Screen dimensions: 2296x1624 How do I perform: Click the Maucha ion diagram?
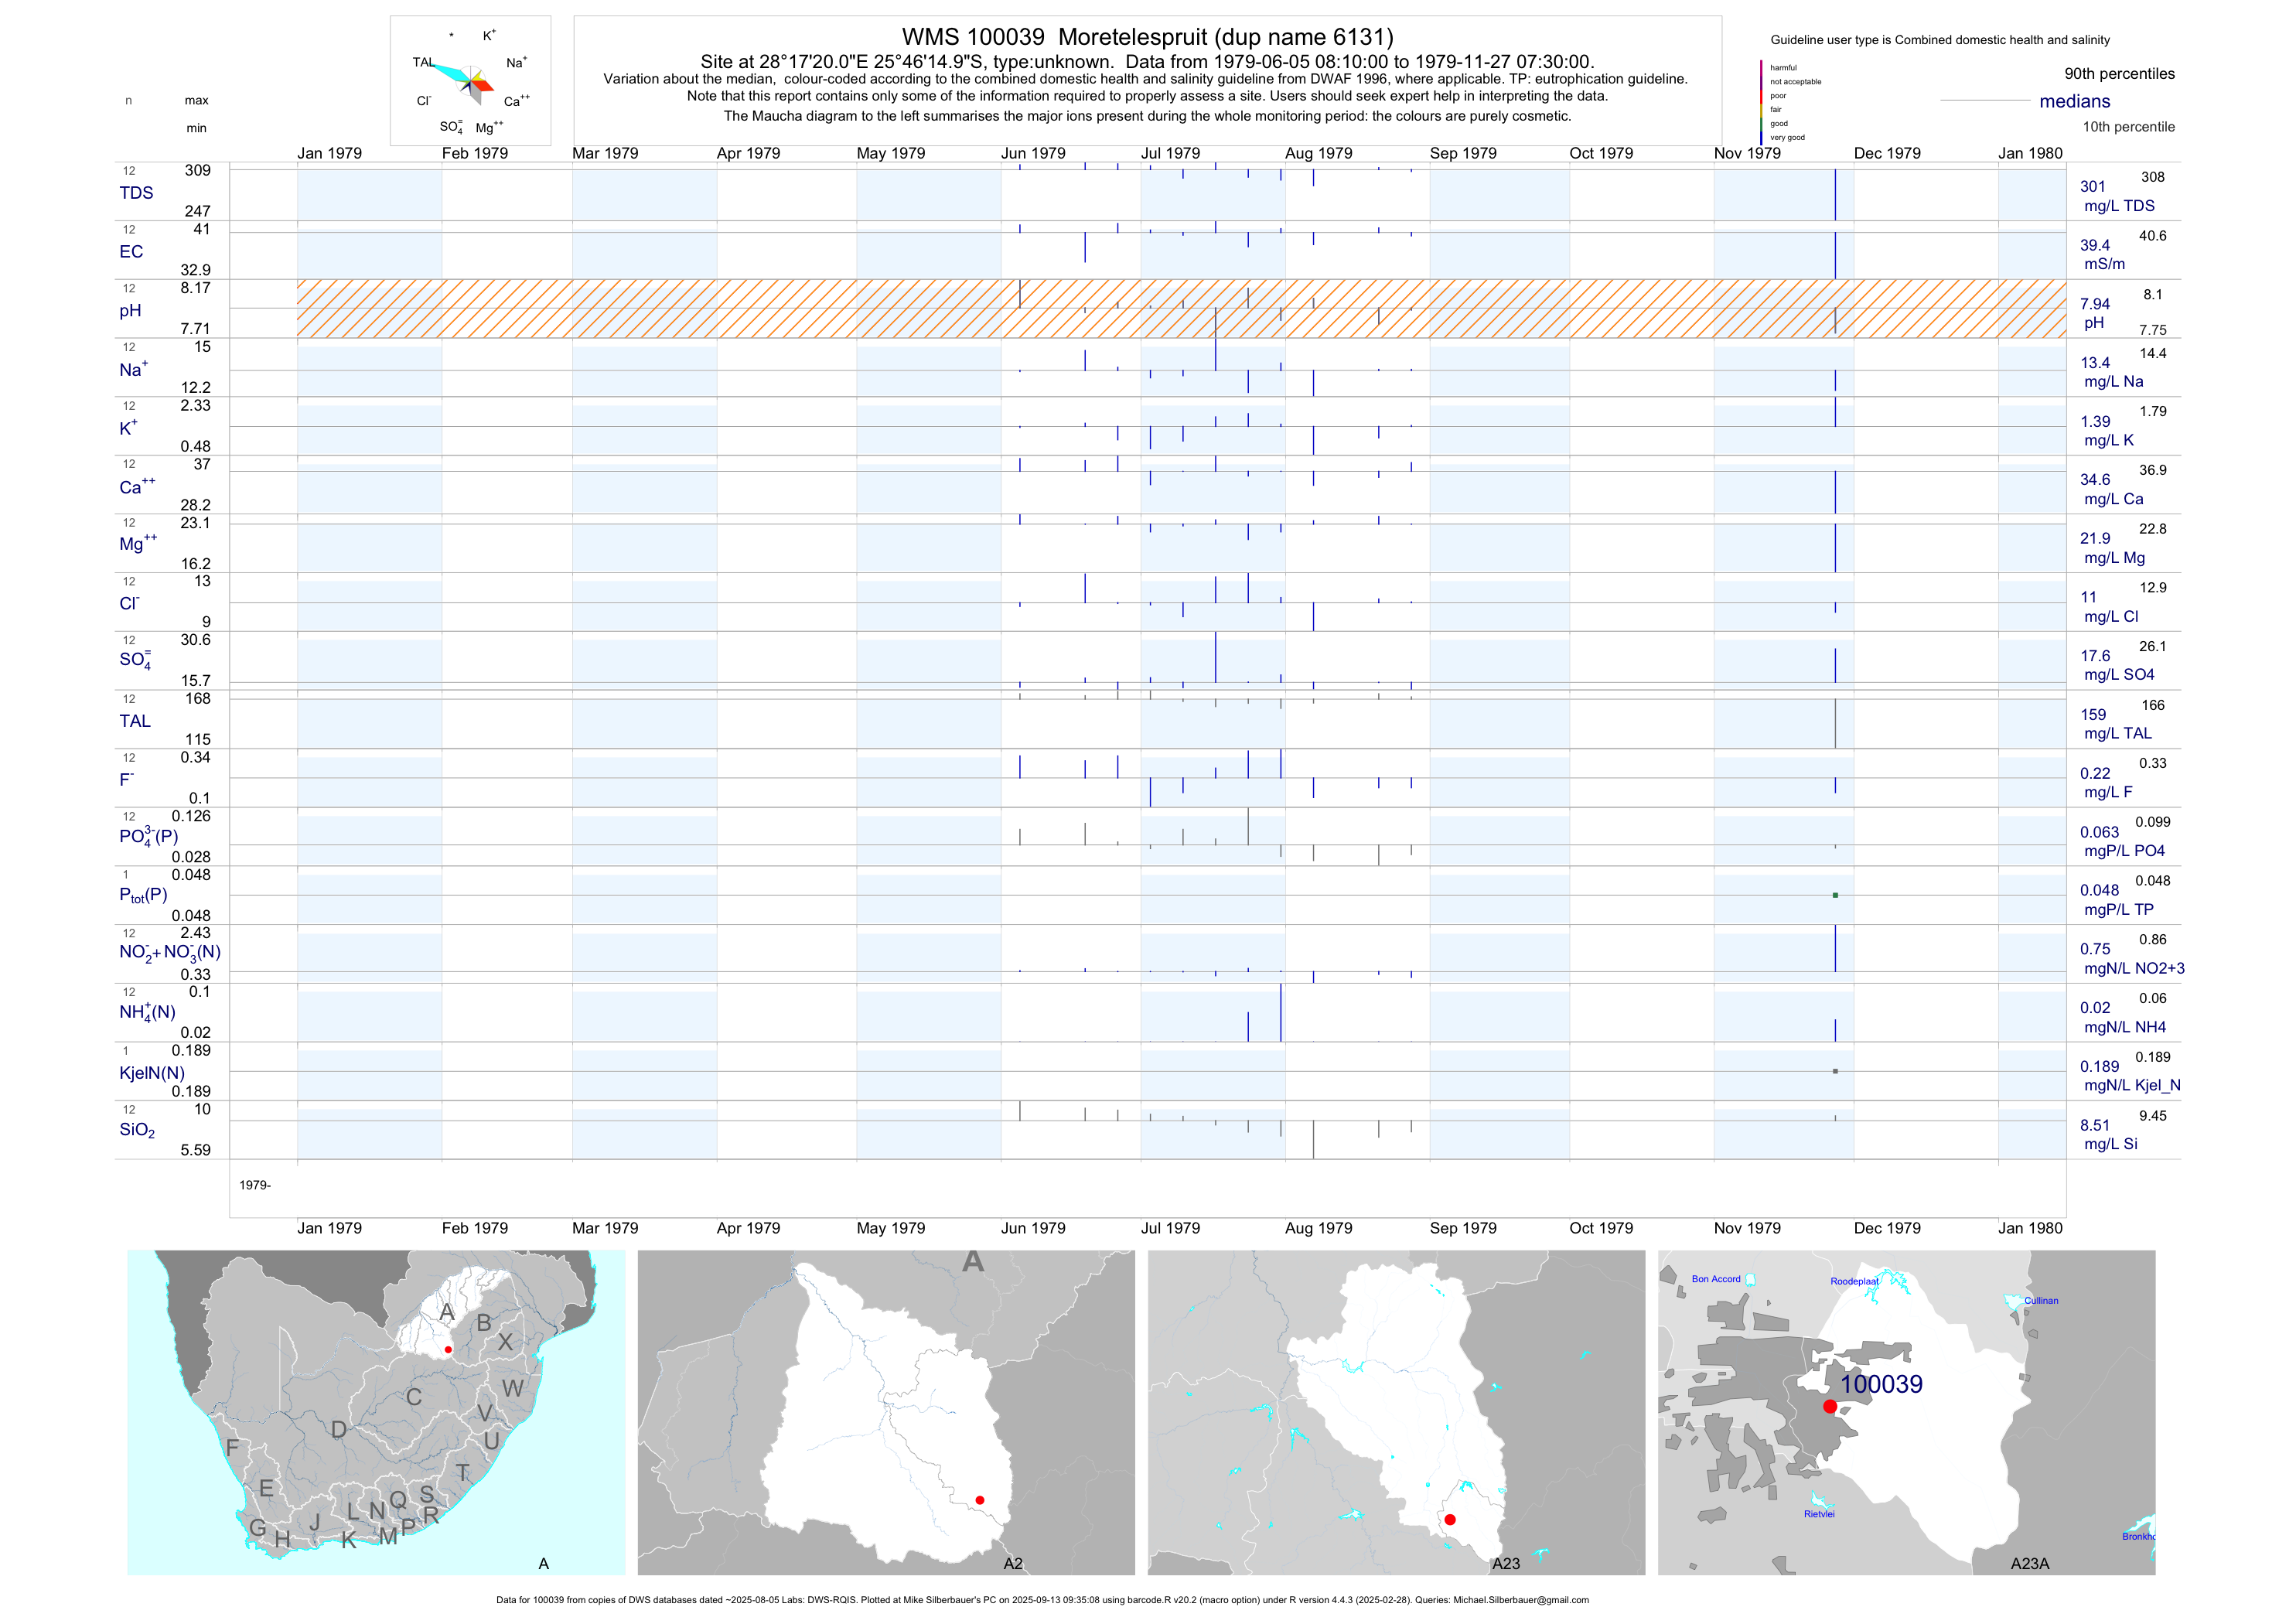click(470, 81)
